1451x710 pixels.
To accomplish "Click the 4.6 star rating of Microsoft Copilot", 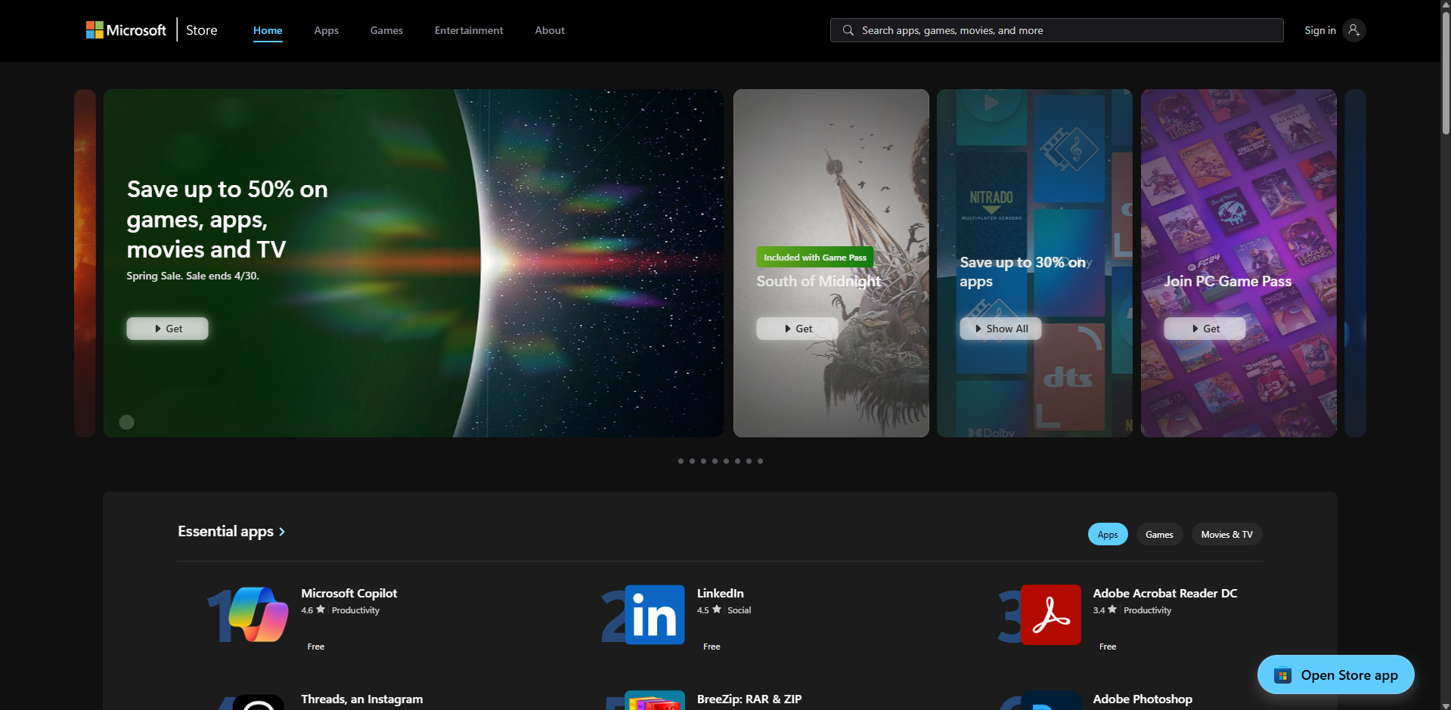I will 313,610.
